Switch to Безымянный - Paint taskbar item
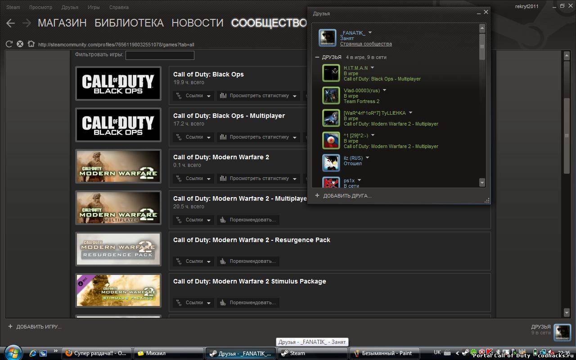 [384, 353]
